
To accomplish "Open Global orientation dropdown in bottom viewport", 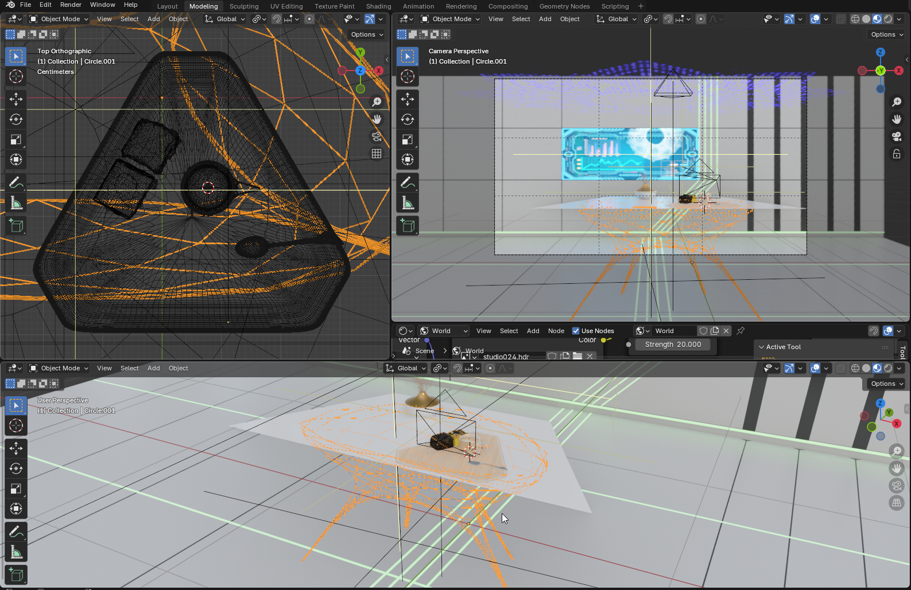I will point(405,368).
